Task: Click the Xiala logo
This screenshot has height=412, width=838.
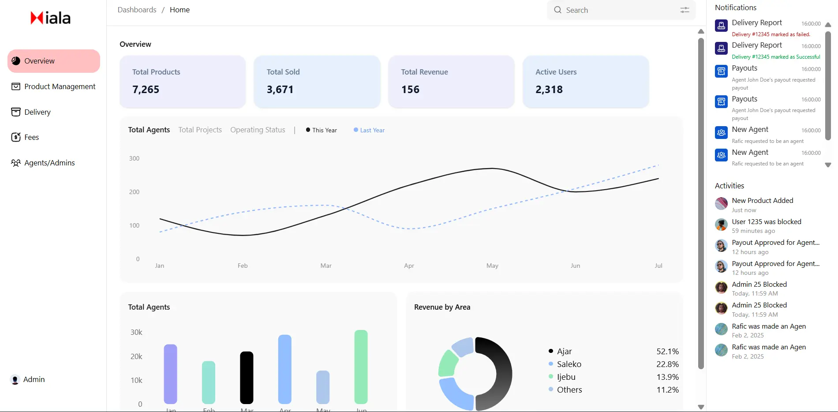Action: pos(50,17)
